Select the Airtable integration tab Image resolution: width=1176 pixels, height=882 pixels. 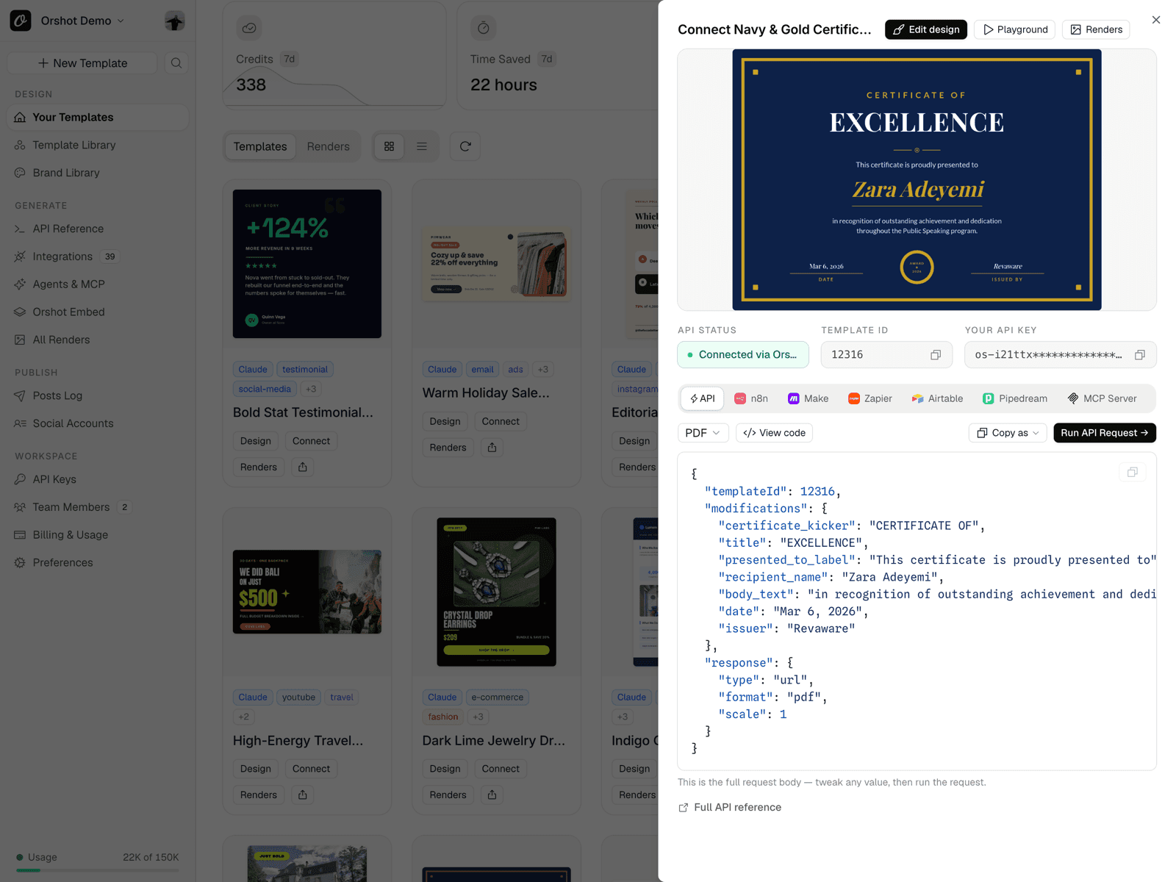tap(937, 398)
